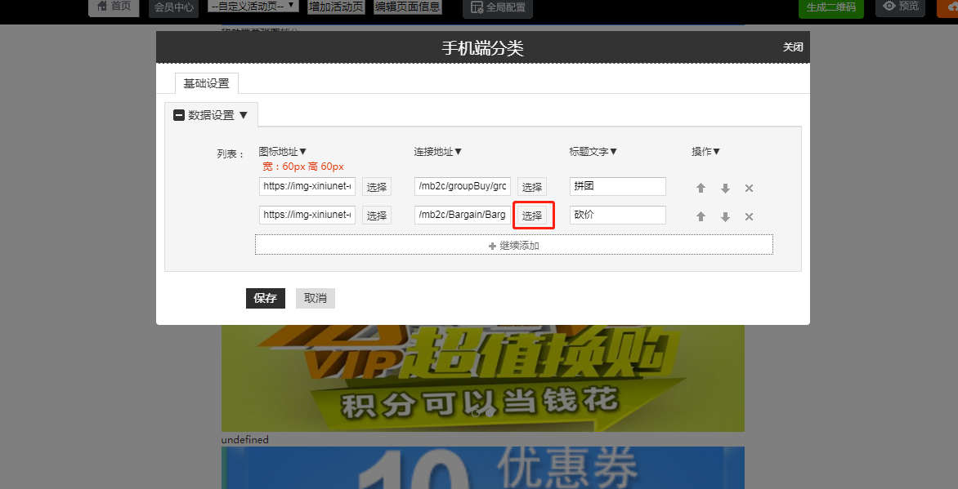Click icon URL field in 拼团 row
Viewport: 958px width, 489px height.
[x=307, y=186]
